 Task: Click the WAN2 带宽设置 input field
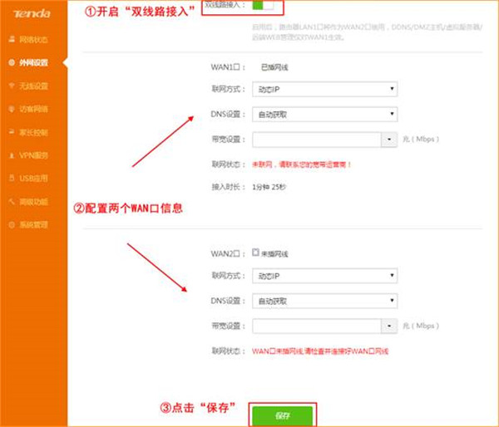tap(316, 326)
